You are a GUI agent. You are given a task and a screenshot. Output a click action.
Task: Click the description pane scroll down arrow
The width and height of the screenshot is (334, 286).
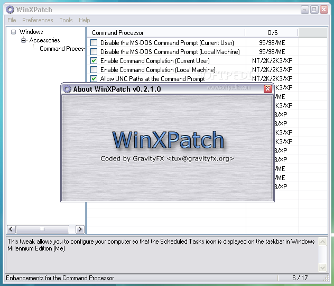[x=322, y=267]
